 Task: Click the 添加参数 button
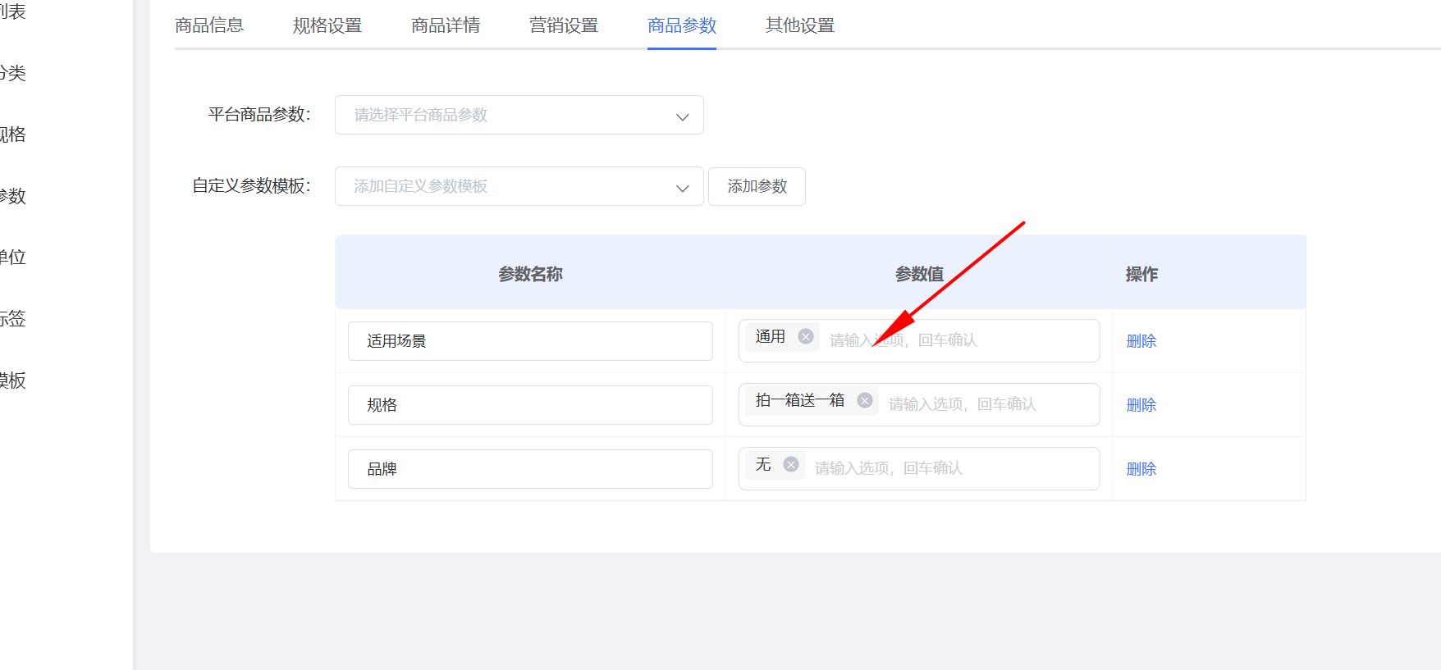(x=757, y=186)
